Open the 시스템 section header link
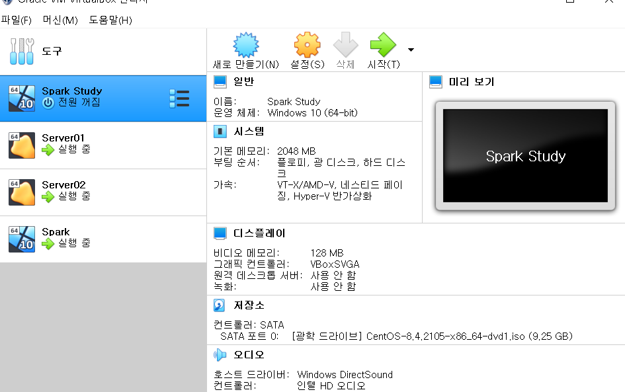The image size is (625, 392). [249, 132]
